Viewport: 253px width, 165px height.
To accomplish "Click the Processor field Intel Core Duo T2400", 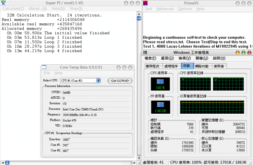I will pyautogui.click(x=96, y=109).
